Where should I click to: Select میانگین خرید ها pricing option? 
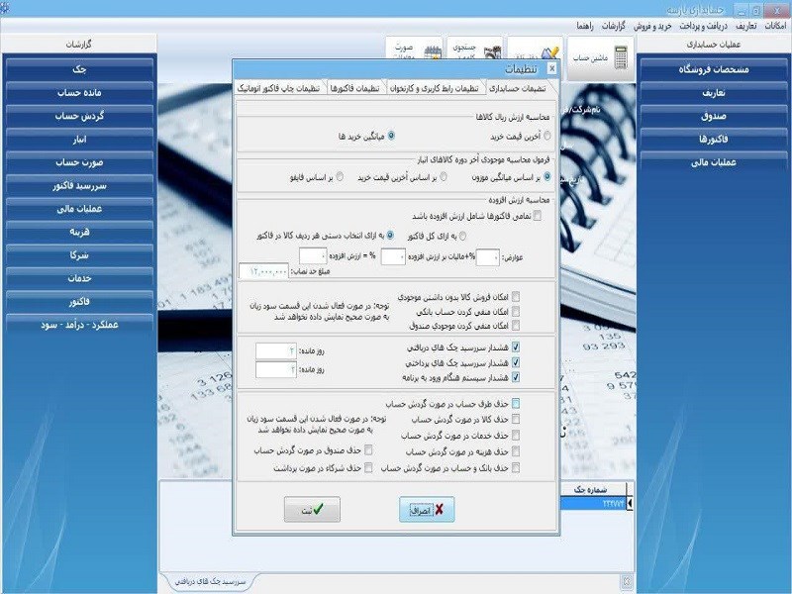(392, 137)
